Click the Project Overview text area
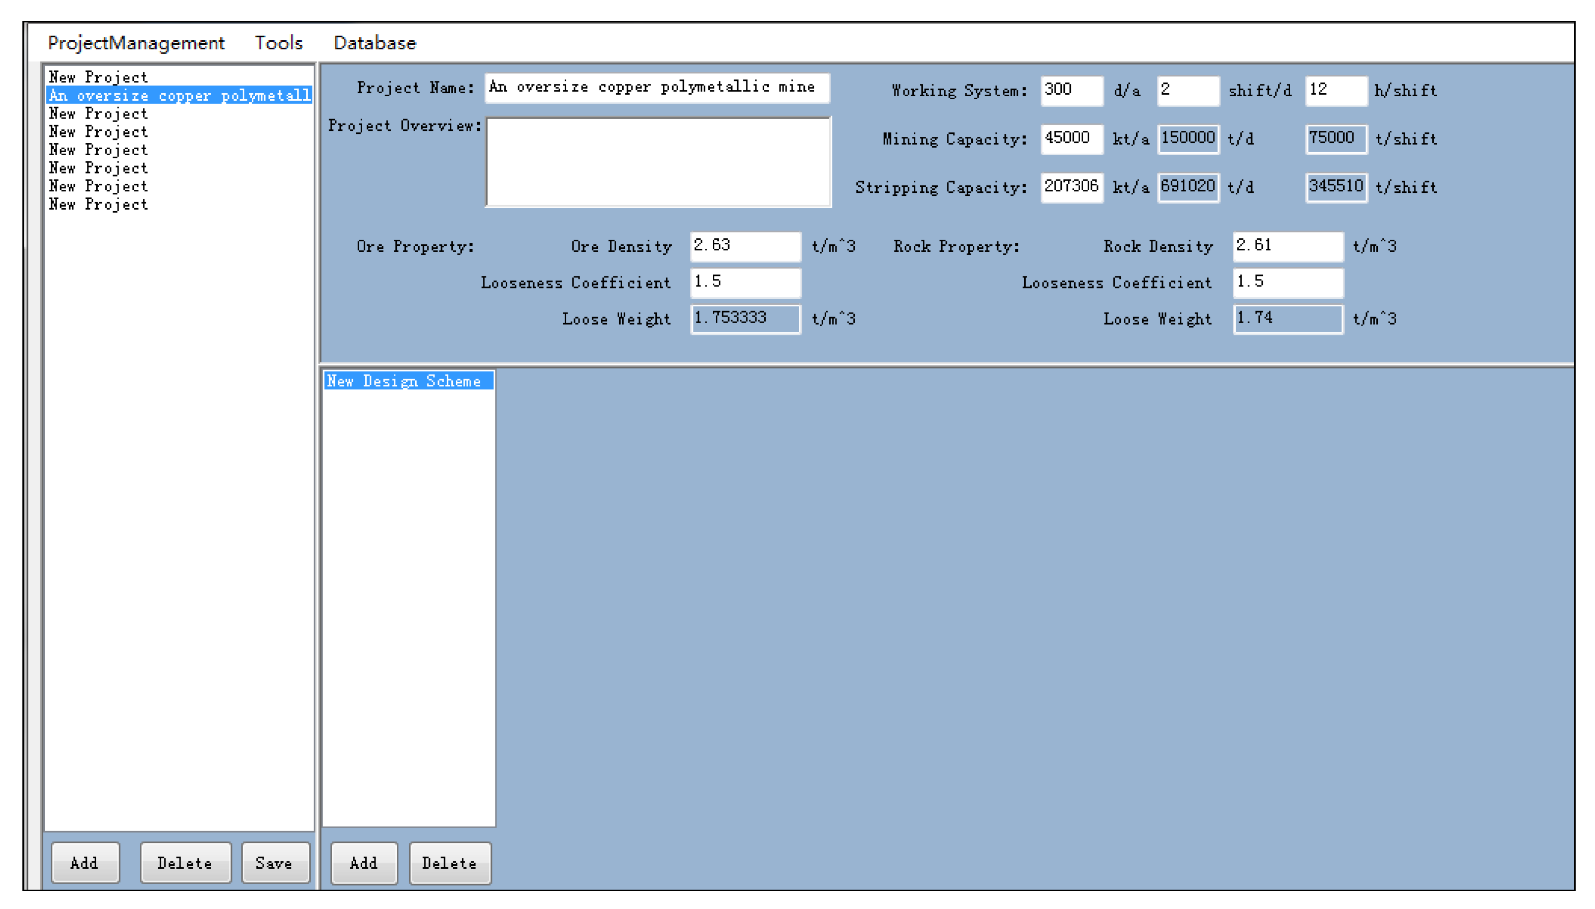Viewport: 1595px width, 909px height. click(658, 162)
